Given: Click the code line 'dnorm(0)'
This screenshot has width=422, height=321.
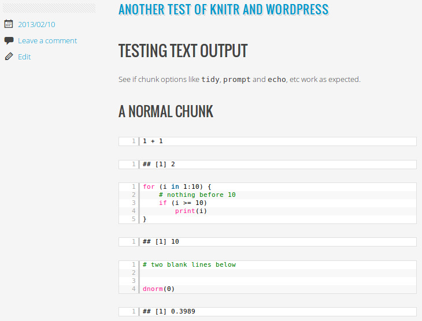Looking at the screenshot, I should (x=159, y=289).
